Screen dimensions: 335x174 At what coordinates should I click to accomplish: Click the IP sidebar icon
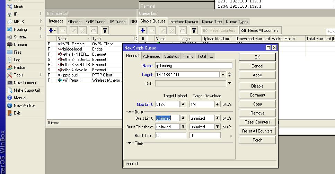pyautogui.click(x=10, y=14)
